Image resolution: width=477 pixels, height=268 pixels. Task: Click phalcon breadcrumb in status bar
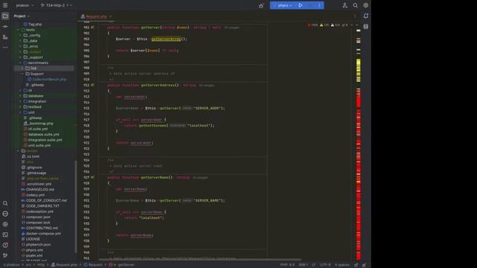12,265
